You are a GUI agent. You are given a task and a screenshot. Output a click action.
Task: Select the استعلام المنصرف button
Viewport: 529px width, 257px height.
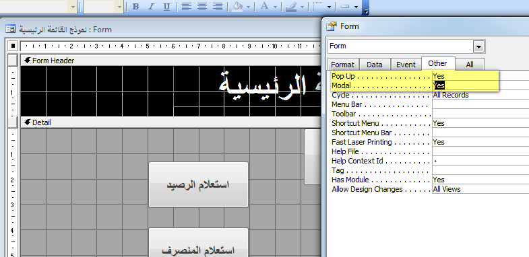[x=198, y=242]
